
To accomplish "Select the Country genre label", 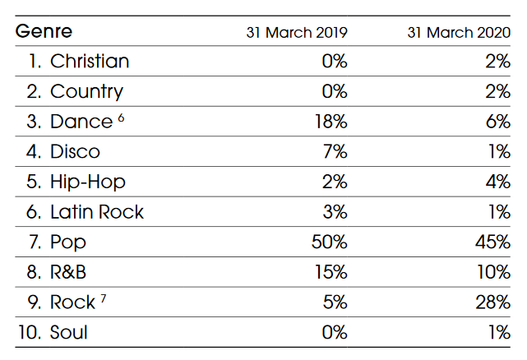I will click(86, 91).
